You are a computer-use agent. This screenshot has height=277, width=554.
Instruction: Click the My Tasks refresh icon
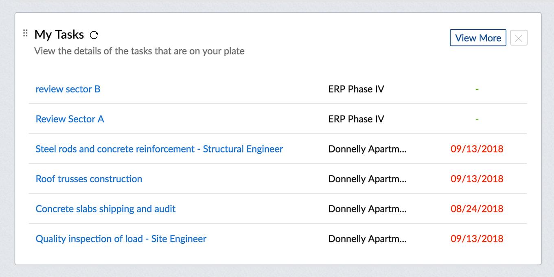point(94,35)
